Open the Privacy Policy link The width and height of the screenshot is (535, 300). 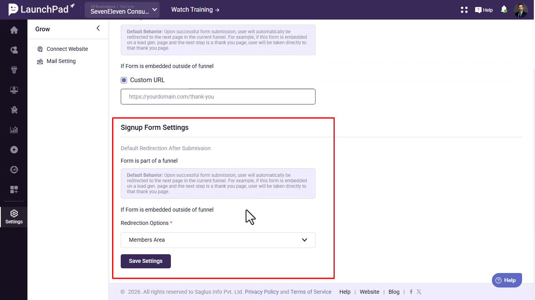click(261, 292)
